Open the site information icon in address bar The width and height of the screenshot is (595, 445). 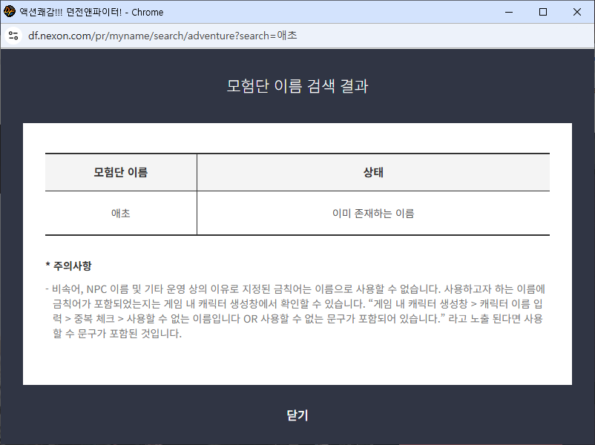[x=13, y=36]
